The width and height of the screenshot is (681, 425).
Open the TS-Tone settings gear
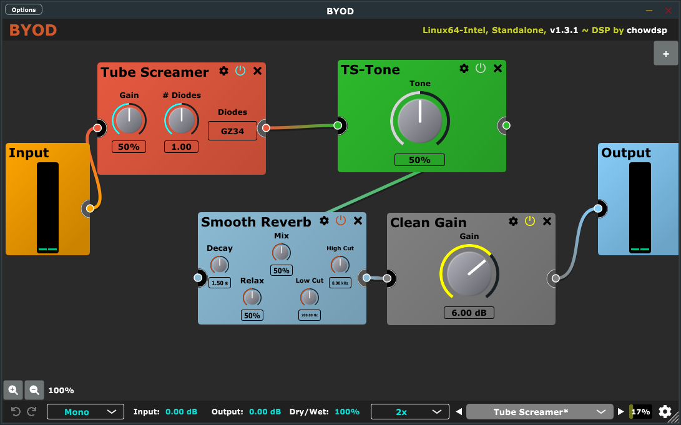464,69
